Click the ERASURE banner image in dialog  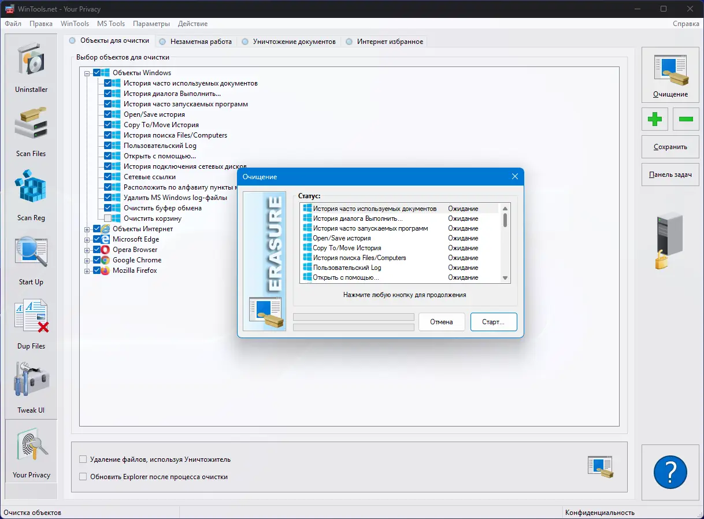(x=264, y=261)
